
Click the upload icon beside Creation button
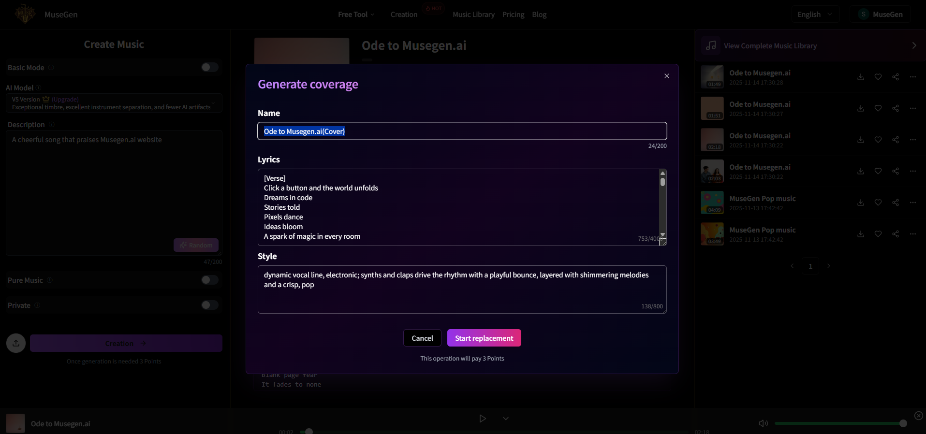(x=16, y=343)
